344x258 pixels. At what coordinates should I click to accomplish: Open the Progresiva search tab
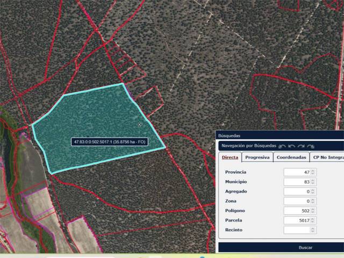(x=257, y=157)
